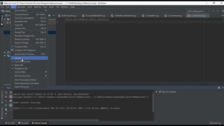Stop the Python console process
The height and width of the screenshot is (126, 224).
click(6, 97)
